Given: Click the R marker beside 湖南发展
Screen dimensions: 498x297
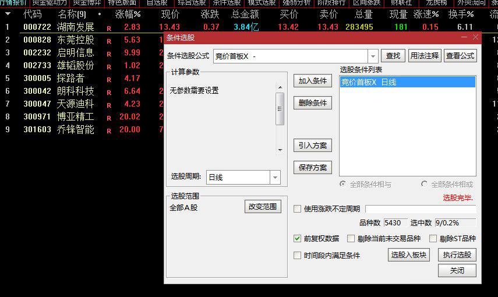Looking at the screenshot, I should (x=109, y=29).
